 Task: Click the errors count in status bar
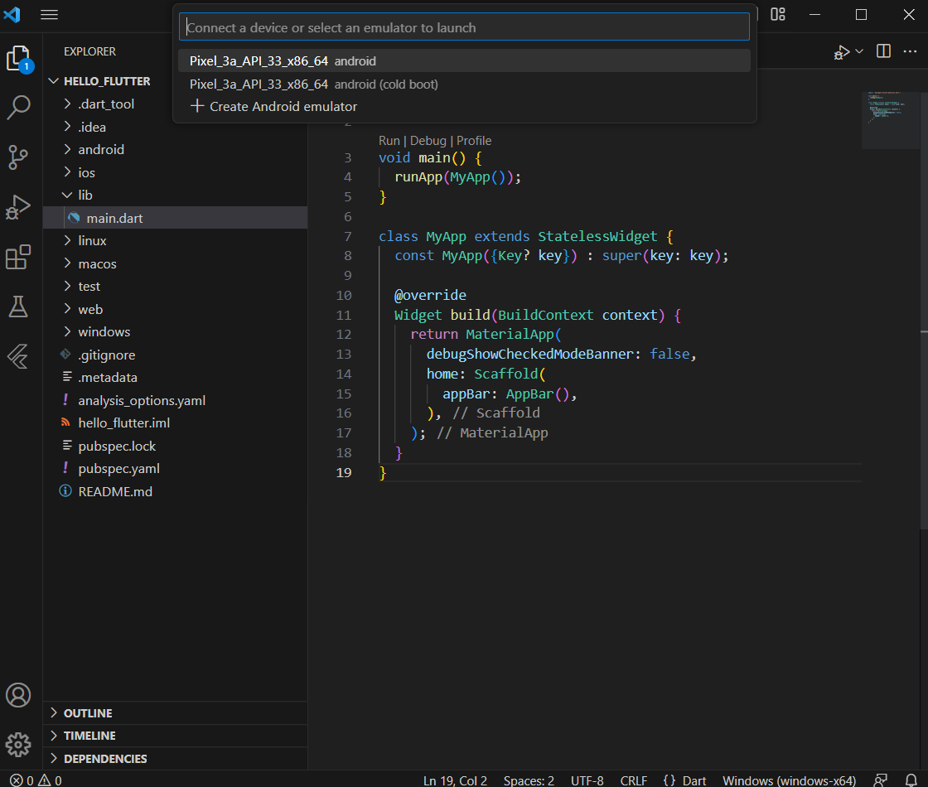(x=22, y=780)
